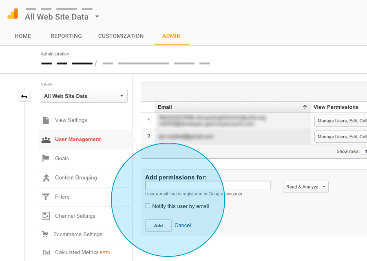Open permissions dropdown for user row 1
Screen dimensions: 367x261
click(x=340, y=121)
